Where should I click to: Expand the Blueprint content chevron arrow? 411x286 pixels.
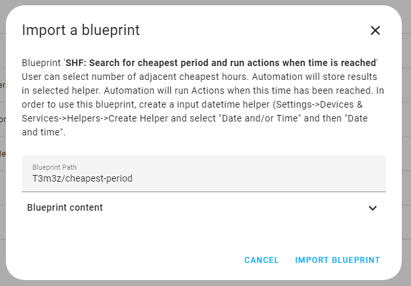pyautogui.click(x=372, y=208)
